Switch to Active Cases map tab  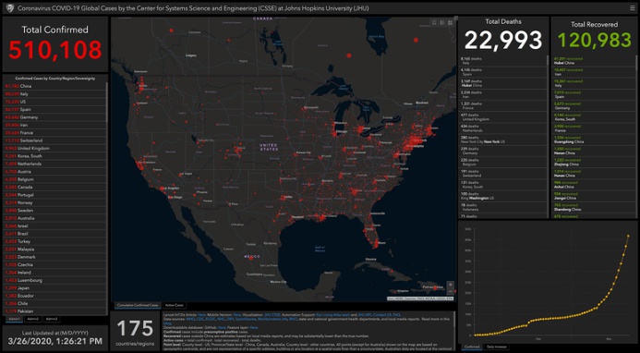[x=175, y=305]
